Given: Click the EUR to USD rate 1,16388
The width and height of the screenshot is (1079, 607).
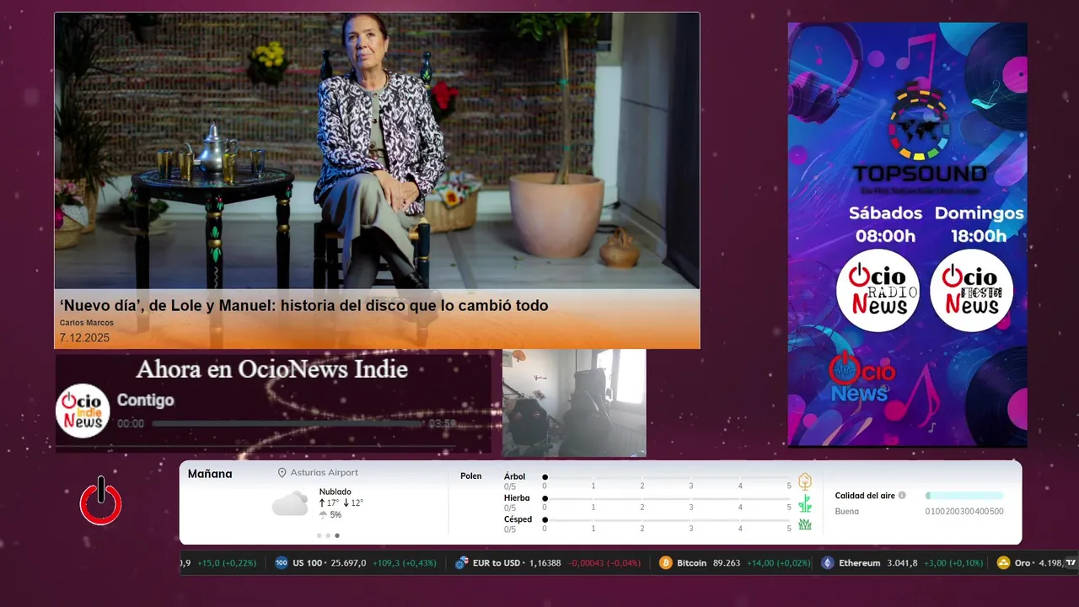Looking at the screenshot, I should click(x=545, y=563).
